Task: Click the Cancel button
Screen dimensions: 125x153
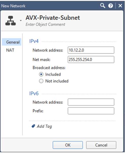Action: point(101,145)
